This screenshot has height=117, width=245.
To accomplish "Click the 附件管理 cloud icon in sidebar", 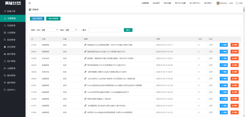I will [x=5, y=54].
